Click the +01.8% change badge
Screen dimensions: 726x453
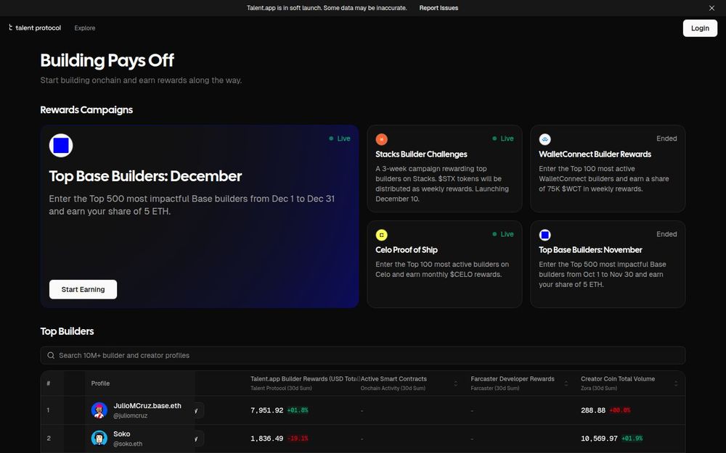[x=298, y=410]
